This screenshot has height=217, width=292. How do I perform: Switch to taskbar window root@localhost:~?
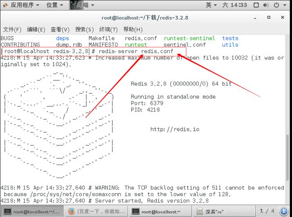pos(160,212)
